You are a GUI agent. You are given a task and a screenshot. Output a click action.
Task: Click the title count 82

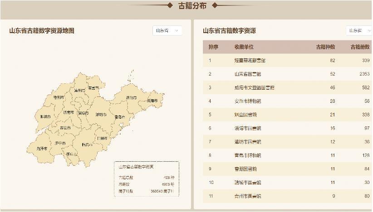(x=333, y=61)
